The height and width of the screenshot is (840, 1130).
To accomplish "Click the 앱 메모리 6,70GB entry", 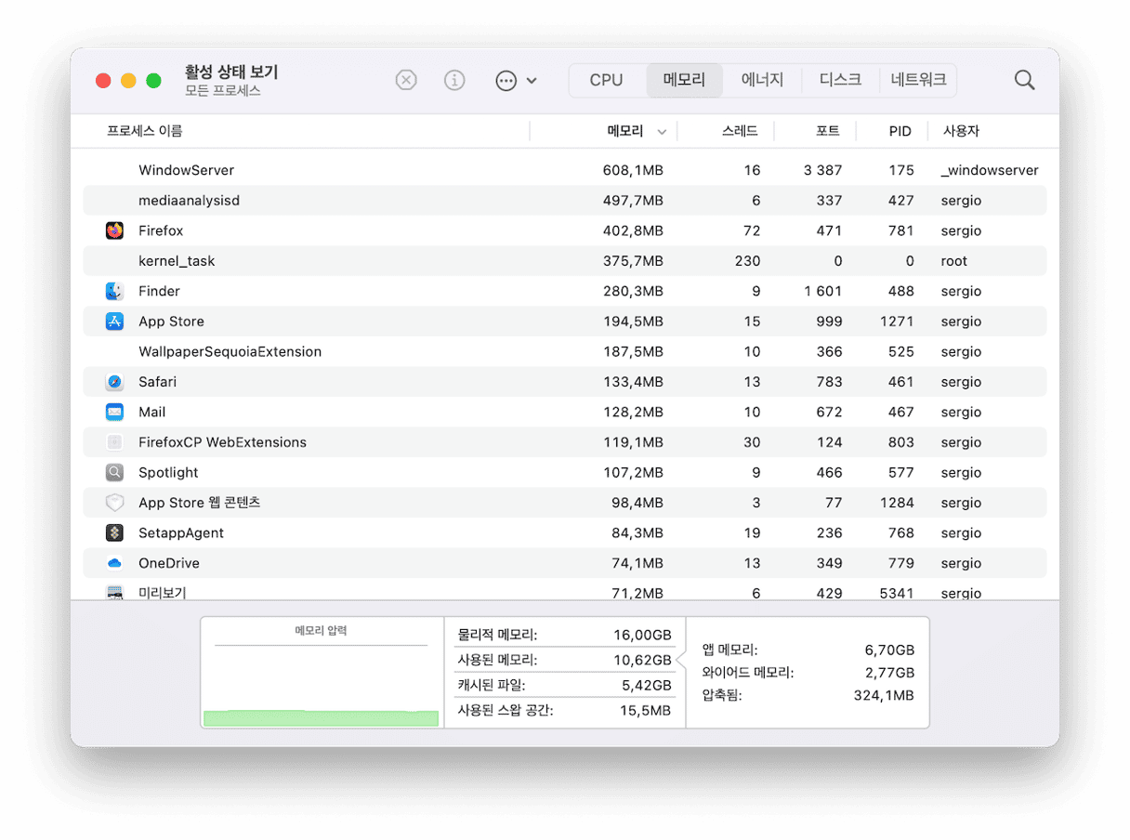I will (808, 650).
